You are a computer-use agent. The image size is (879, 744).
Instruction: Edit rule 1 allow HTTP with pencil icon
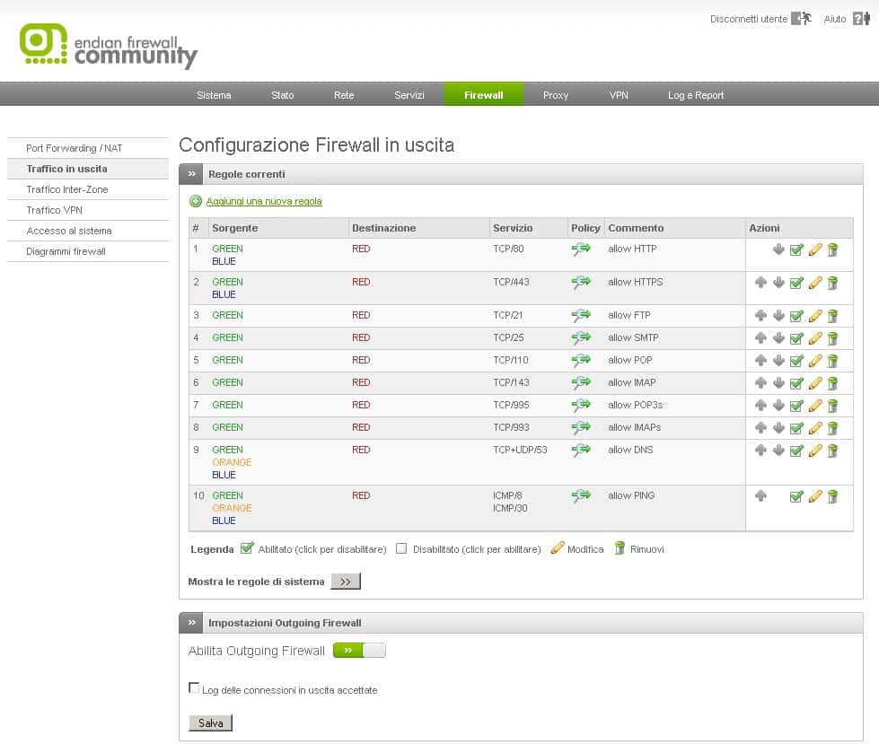pos(815,249)
